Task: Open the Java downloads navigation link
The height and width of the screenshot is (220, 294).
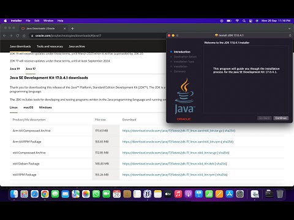Action: click(x=20, y=46)
